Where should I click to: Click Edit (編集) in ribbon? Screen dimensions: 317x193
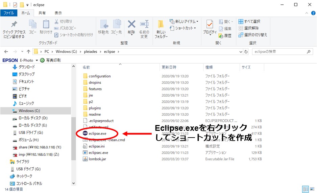225,29
